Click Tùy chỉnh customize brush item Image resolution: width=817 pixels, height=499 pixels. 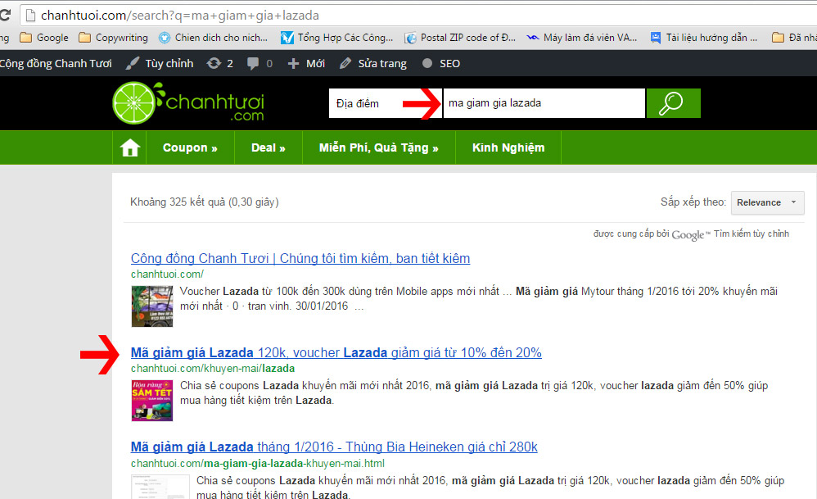(x=160, y=63)
